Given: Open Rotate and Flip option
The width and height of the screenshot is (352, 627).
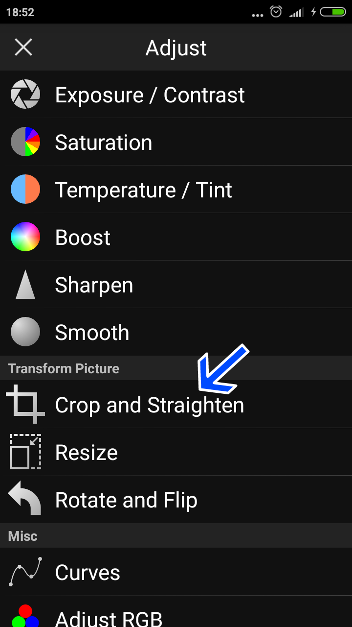Looking at the screenshot, I should 126,500.
